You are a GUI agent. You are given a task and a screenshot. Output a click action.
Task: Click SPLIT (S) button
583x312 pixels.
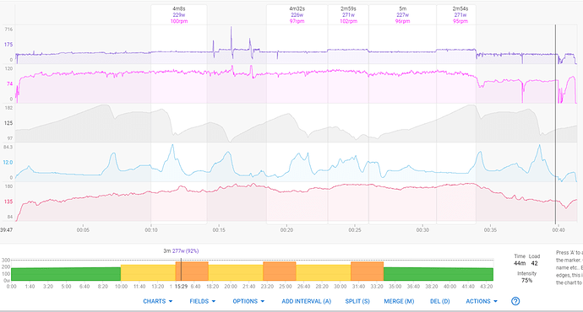pos(357,301)
